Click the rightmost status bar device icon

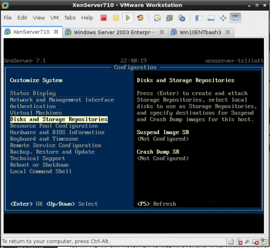coord(264,242)
